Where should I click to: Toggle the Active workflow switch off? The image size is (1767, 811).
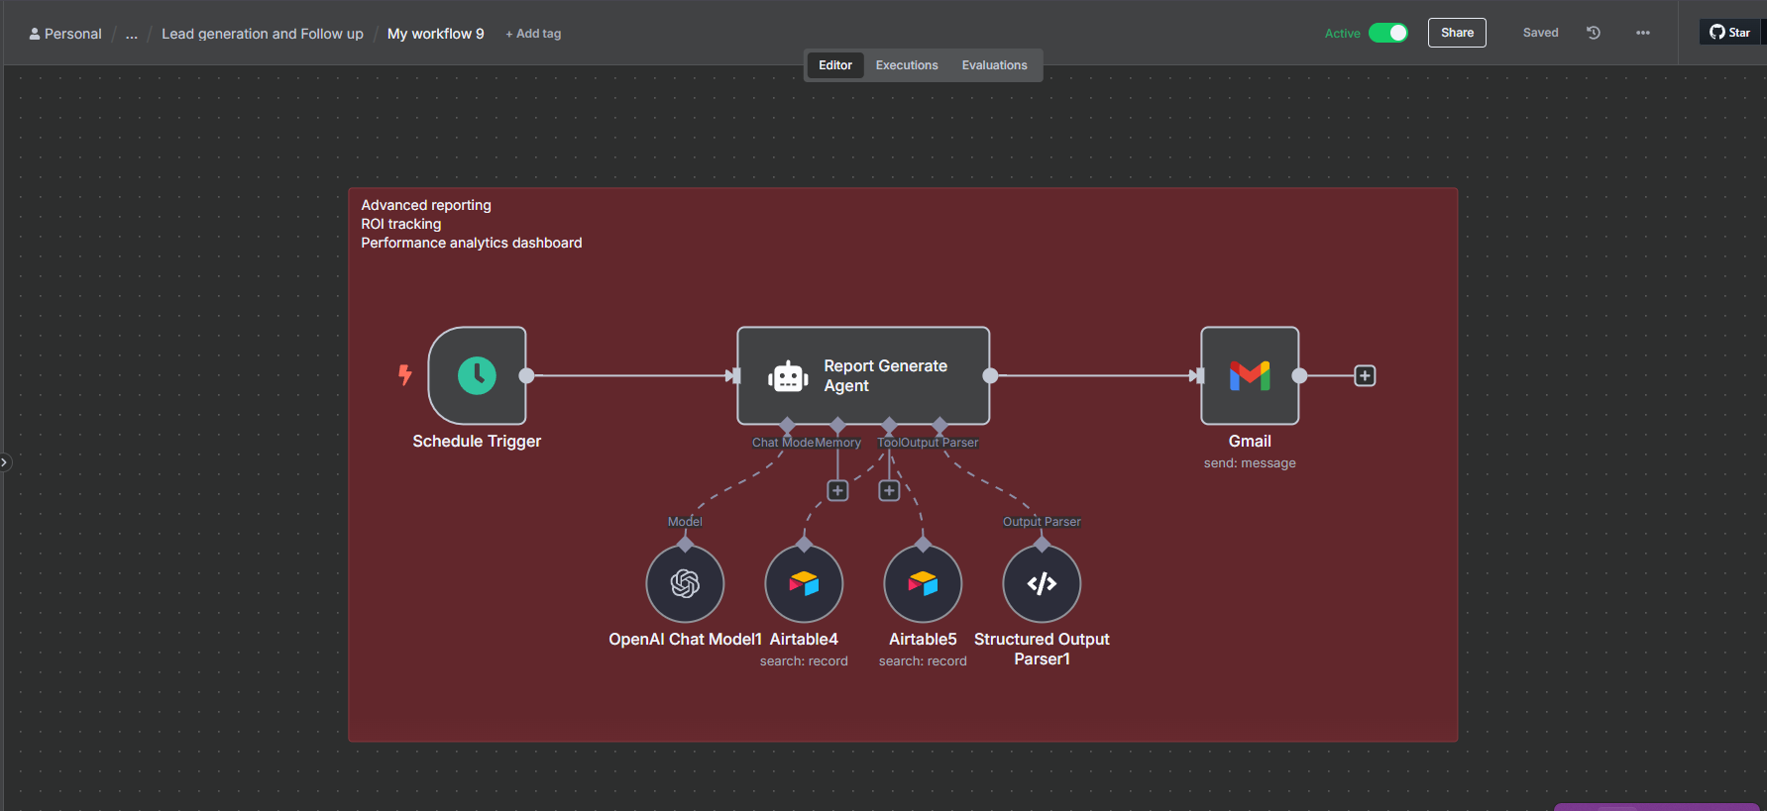1387,33
